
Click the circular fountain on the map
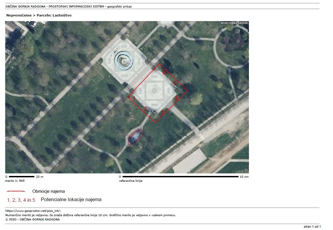click(x=124, y=61)
